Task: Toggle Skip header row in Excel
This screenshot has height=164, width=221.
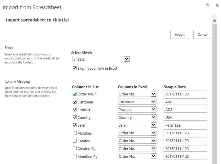Action: (75, 68)
